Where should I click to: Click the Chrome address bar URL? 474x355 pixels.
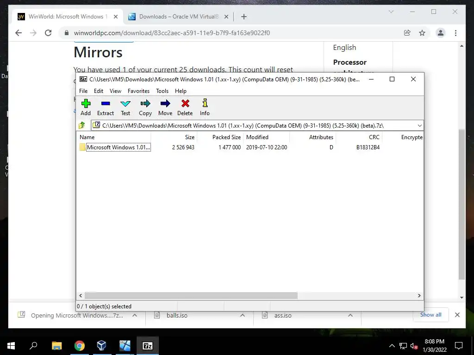[172, 33]
